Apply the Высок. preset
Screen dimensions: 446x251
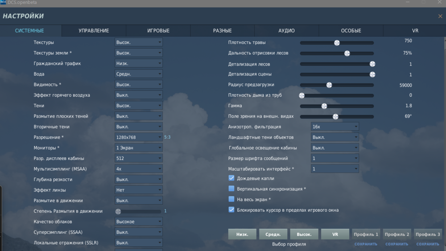[304, 234]
